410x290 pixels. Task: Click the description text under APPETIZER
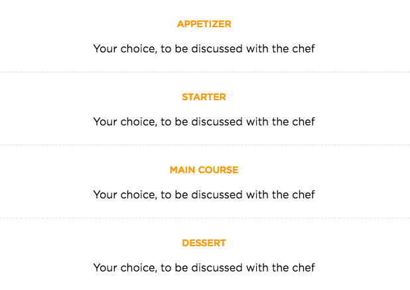[x=204, y=48]
